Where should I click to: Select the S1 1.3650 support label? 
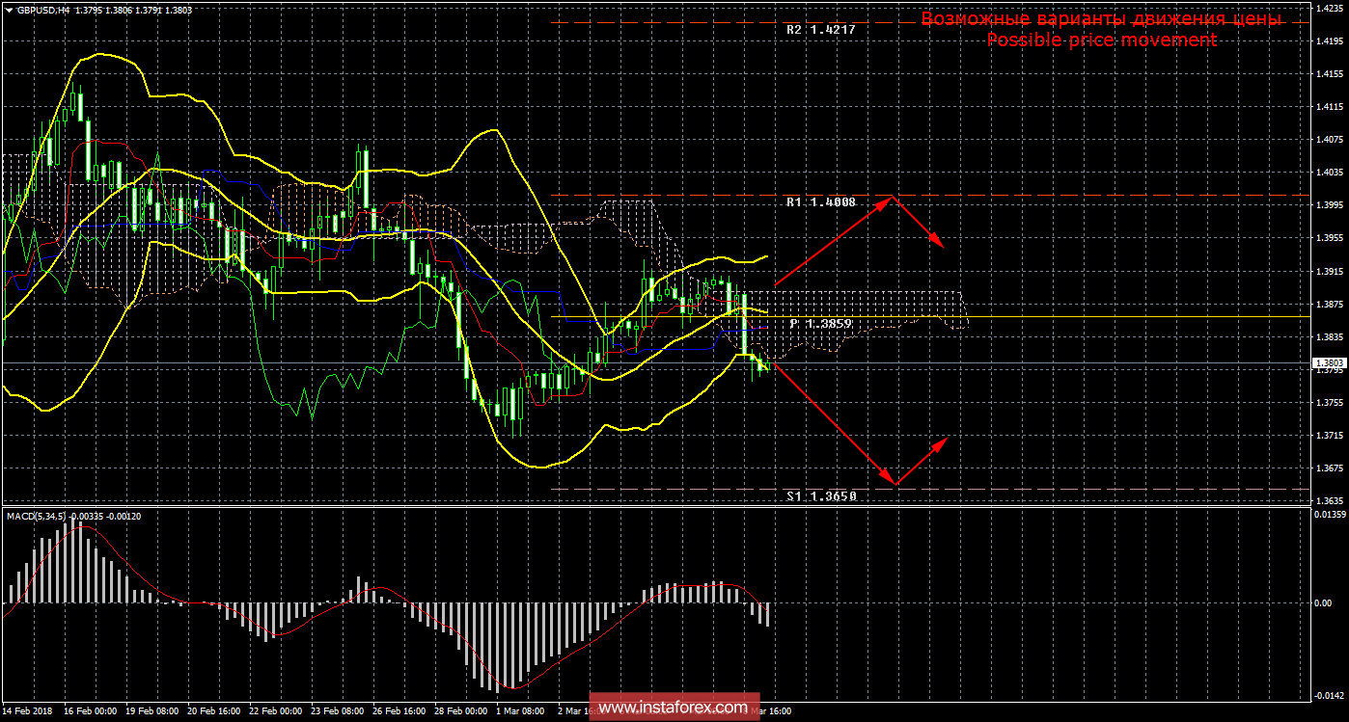pos(820,495)
